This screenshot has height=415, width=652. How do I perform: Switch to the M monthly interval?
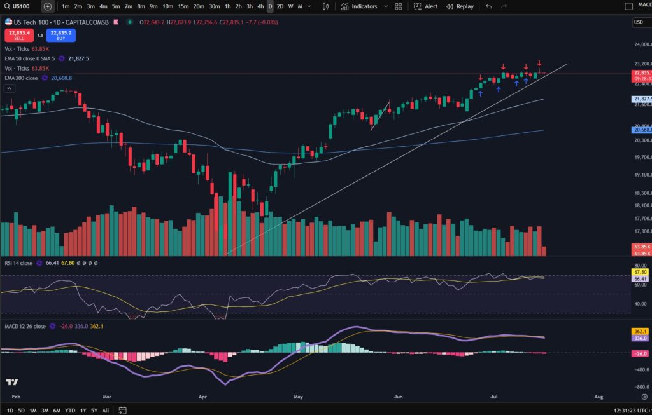click(300, 6)
